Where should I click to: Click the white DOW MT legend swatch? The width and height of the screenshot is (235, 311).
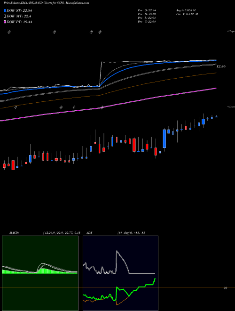point(5,16)
